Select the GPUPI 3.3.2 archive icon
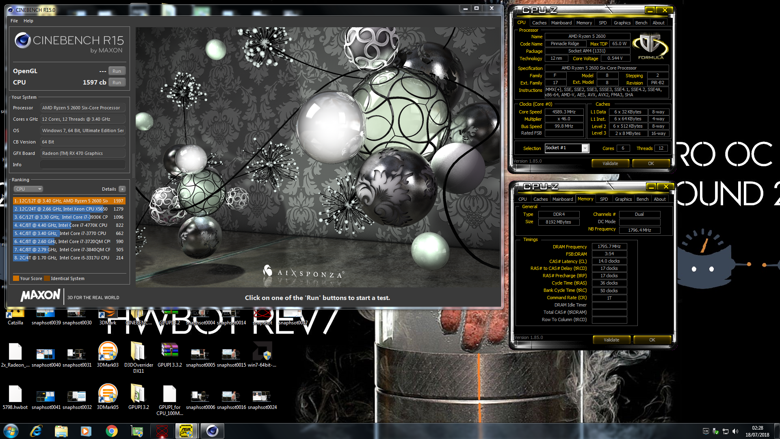Image resolution: width=780 pixels, height=439 pixels. [170, 355]
